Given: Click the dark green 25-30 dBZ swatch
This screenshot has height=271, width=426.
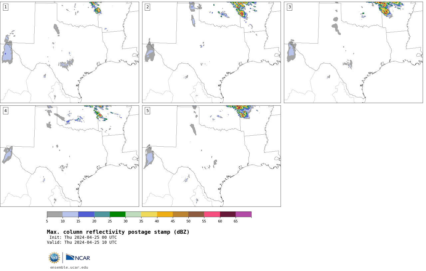Looking at the screenshot, I should tap(117, 214).
